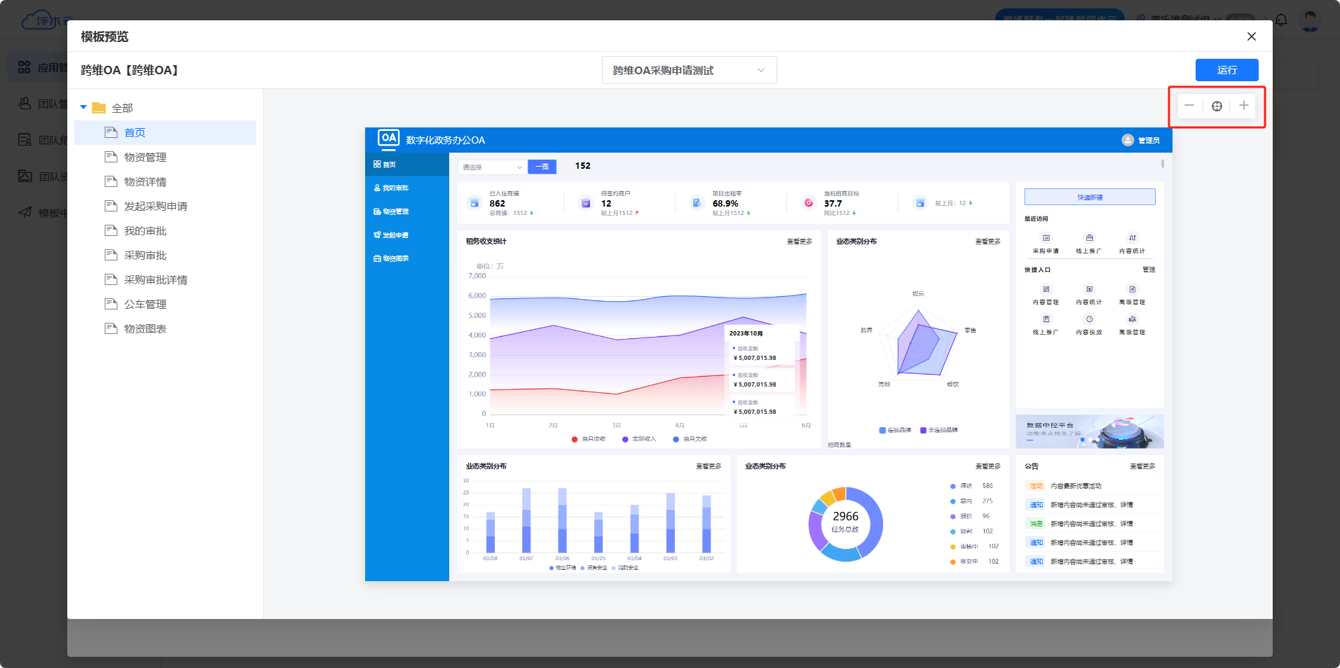Click the 快速新建 button in preview

pos(1089,197)
